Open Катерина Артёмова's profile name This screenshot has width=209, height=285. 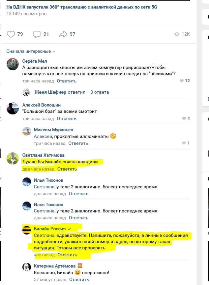(x=55, y=266)
